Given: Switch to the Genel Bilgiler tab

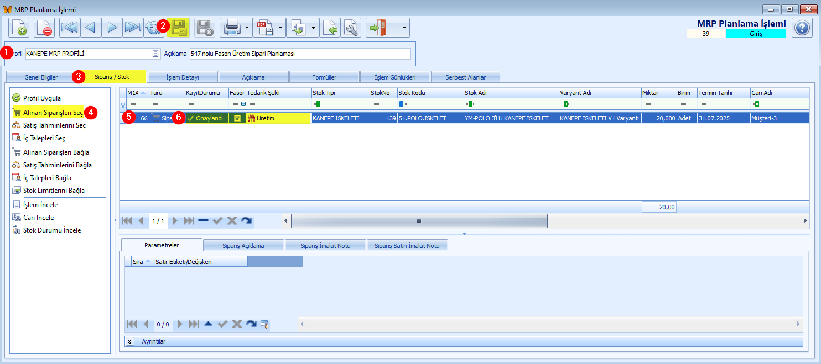Looking at the screenshot, I should 41,77.
